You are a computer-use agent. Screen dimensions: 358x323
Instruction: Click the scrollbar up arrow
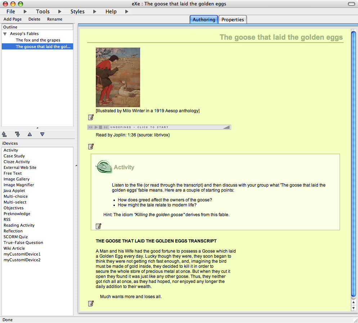pyautogui.click(x=353, y=302)
